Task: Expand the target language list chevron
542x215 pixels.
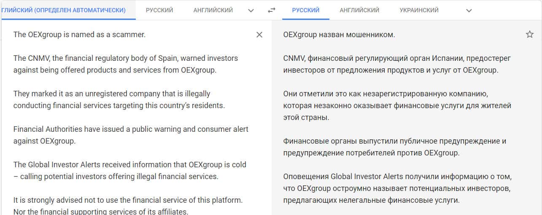Action: pyautogui.click(x=469, y=11)
